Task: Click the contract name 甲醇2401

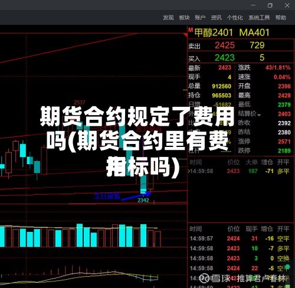Action: click(x=214, y=32)
